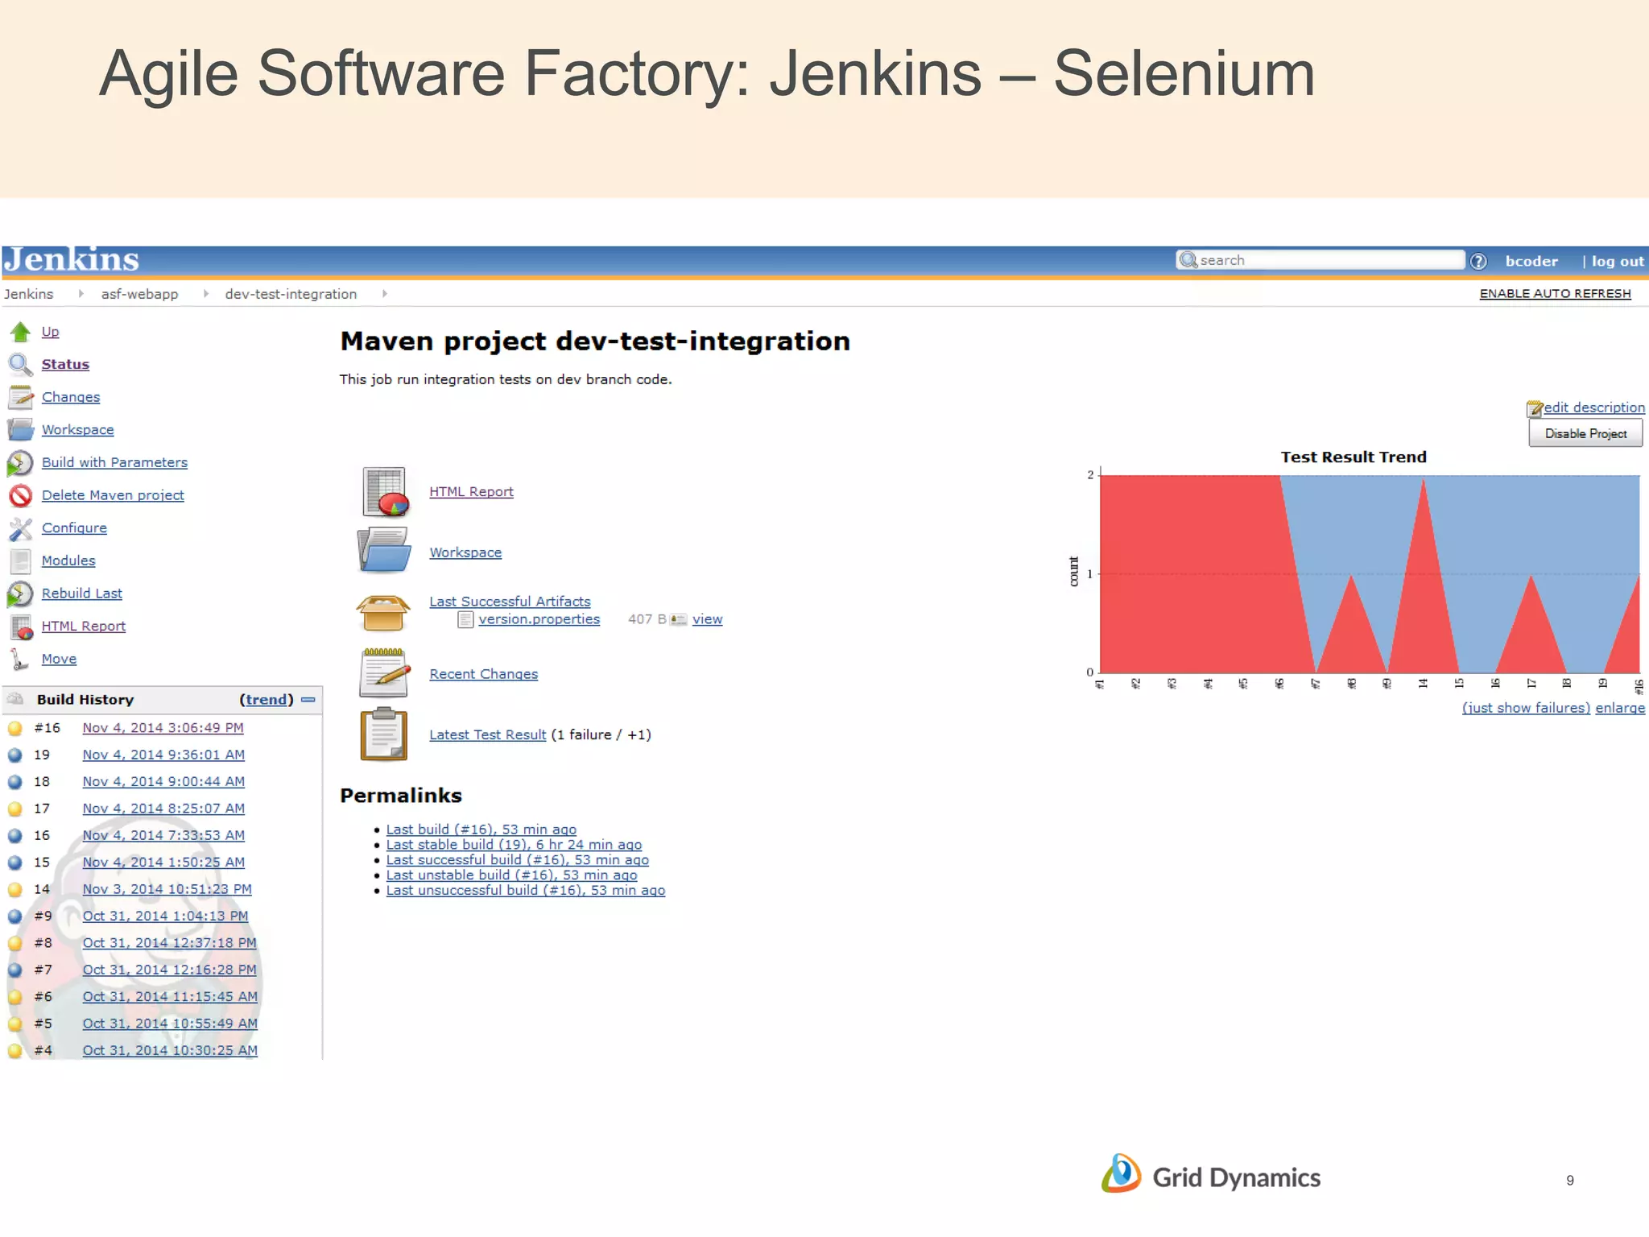This screenshot has width=1649, height=1237.
Task: Collapse the Build History panel with minus icon
Action: click(308, 700)
